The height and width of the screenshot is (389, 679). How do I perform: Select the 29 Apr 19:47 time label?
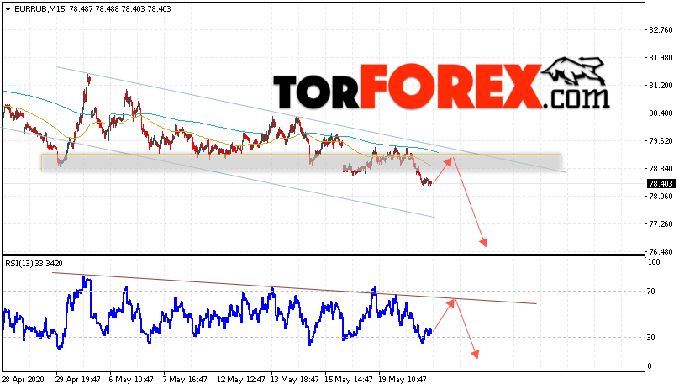[x=78, y=380]
